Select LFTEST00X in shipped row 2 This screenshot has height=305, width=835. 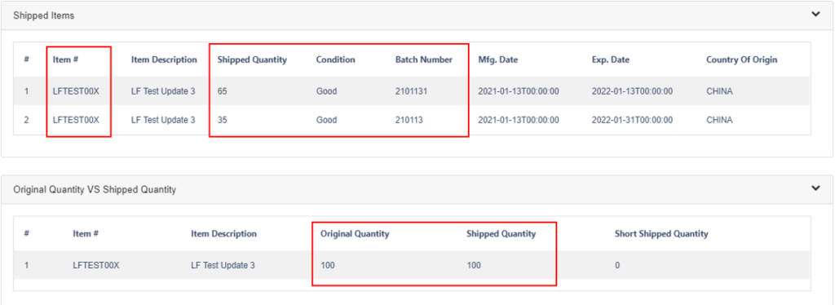point(76,121)
